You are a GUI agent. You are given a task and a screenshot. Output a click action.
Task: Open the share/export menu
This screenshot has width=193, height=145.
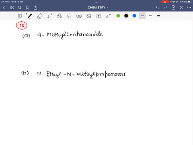(35, 8)
